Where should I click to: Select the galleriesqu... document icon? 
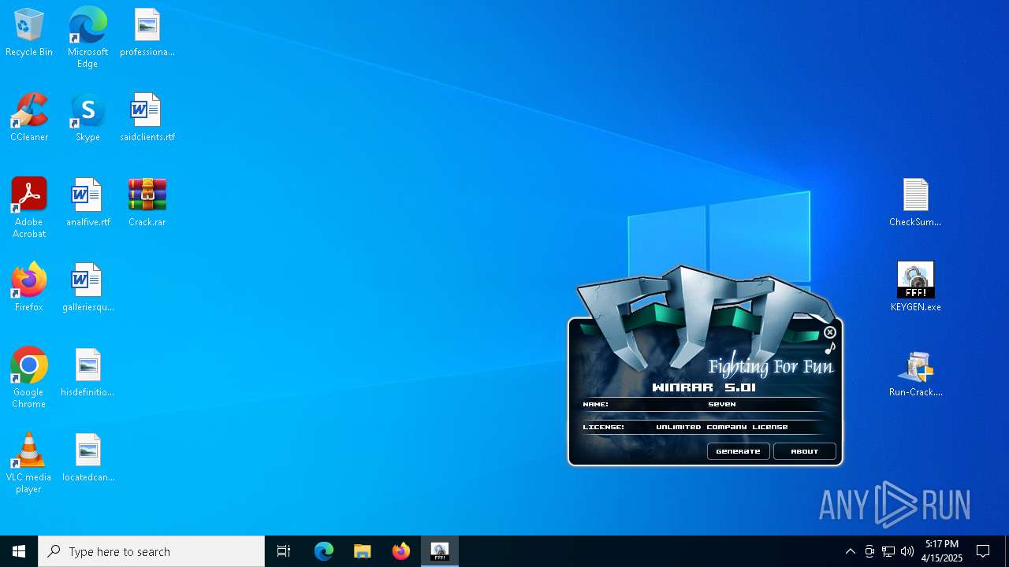click(x=87, y=288)
